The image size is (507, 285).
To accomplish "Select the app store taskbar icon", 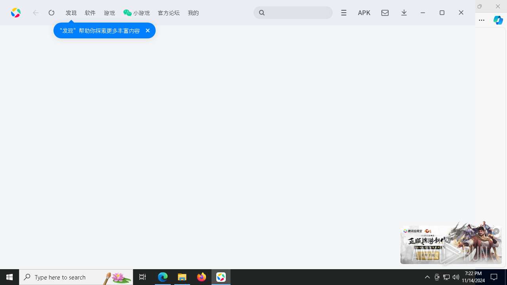I will point(221,277).
